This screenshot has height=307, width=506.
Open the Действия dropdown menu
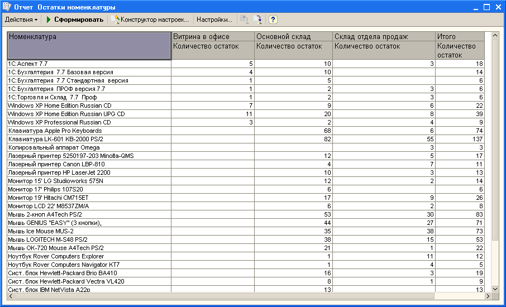(21, 20)
